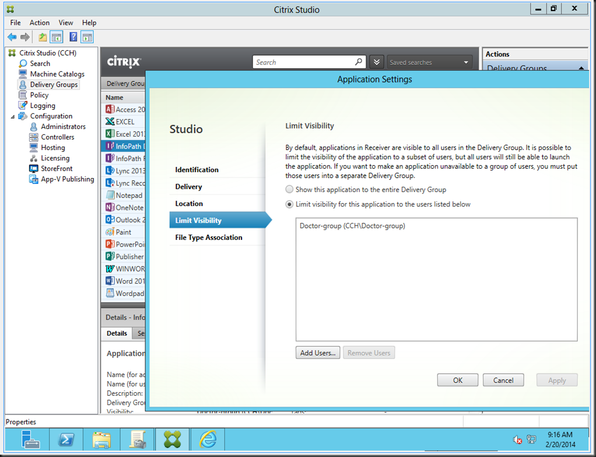
Task: Select the Excel 2013 application row
Action: 123,134
